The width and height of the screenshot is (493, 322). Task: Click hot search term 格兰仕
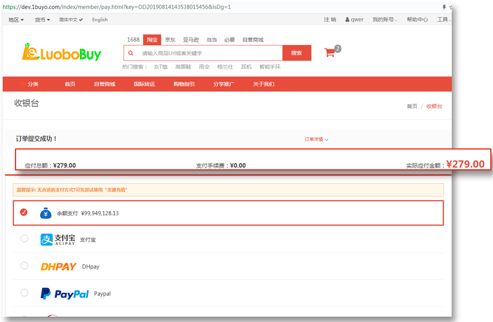(225, 67)
